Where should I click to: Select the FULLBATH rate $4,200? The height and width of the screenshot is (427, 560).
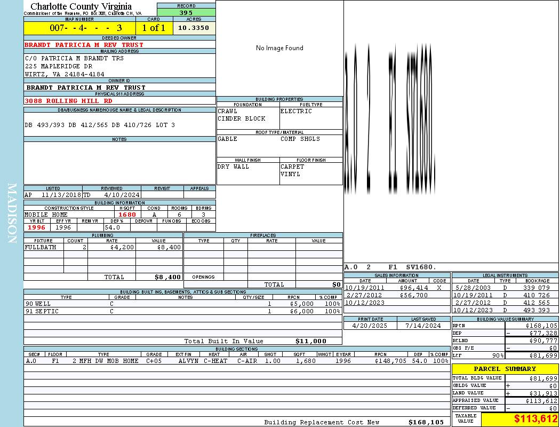point(122,247)
